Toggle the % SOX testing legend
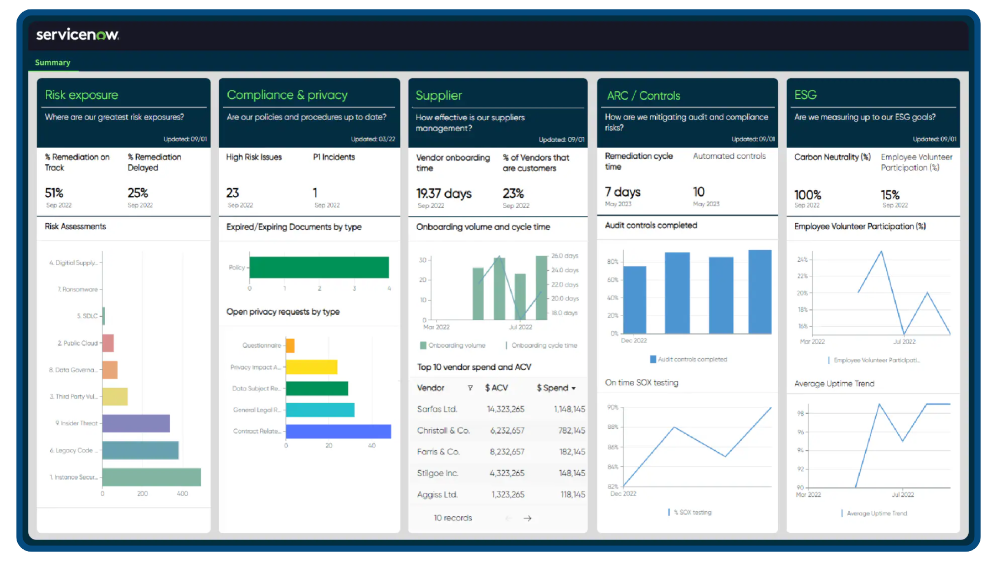This screenshot has height=561, width=997. [x=690, y=512]
